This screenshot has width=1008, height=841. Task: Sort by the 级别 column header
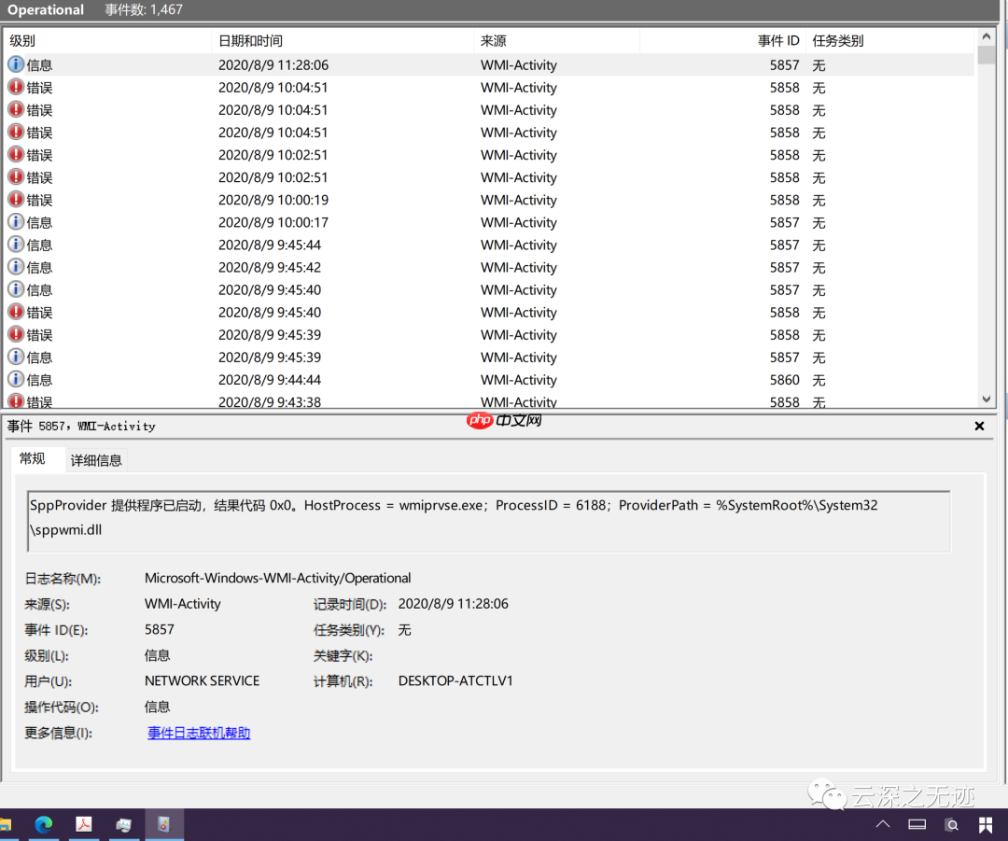pyautogui.click(x=107, y=40)
